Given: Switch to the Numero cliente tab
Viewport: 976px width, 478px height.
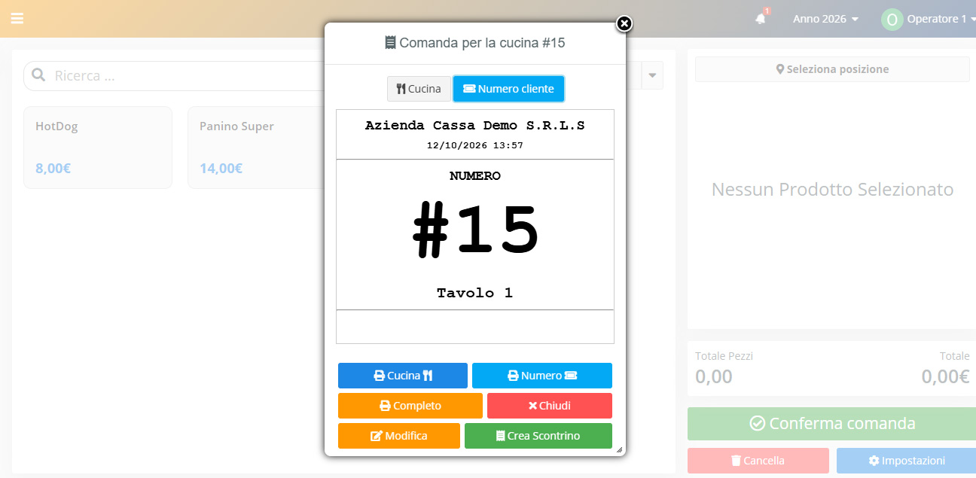Looking at the screenshot, I should click(508, 89).
